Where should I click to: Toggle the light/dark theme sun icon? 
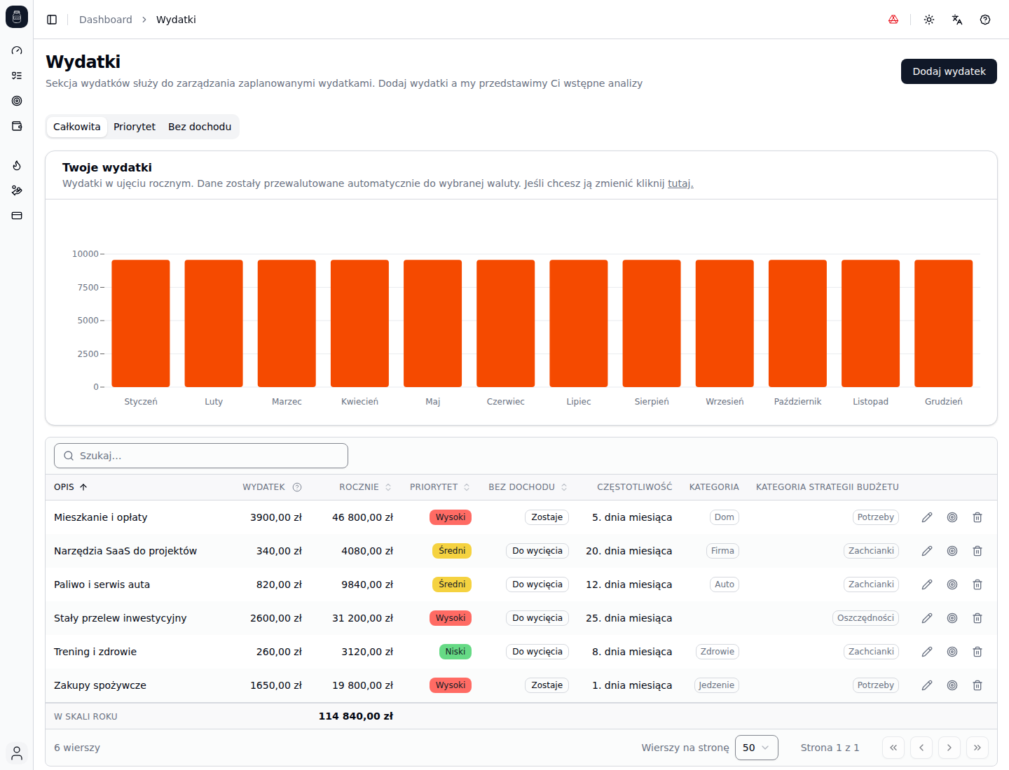(x=929, y=20)
